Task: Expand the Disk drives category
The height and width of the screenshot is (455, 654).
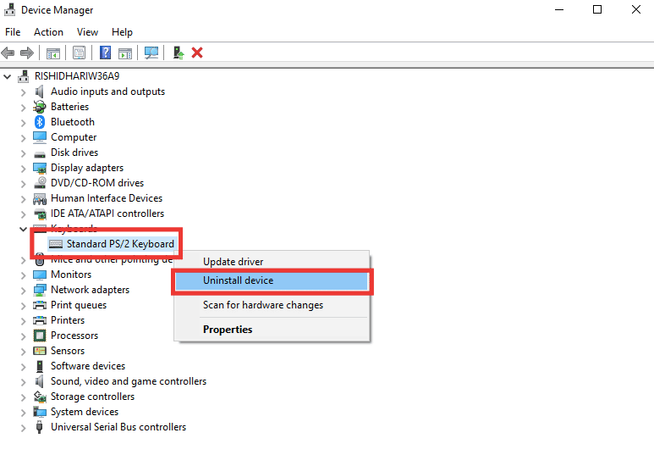Action: click(24, 153)
